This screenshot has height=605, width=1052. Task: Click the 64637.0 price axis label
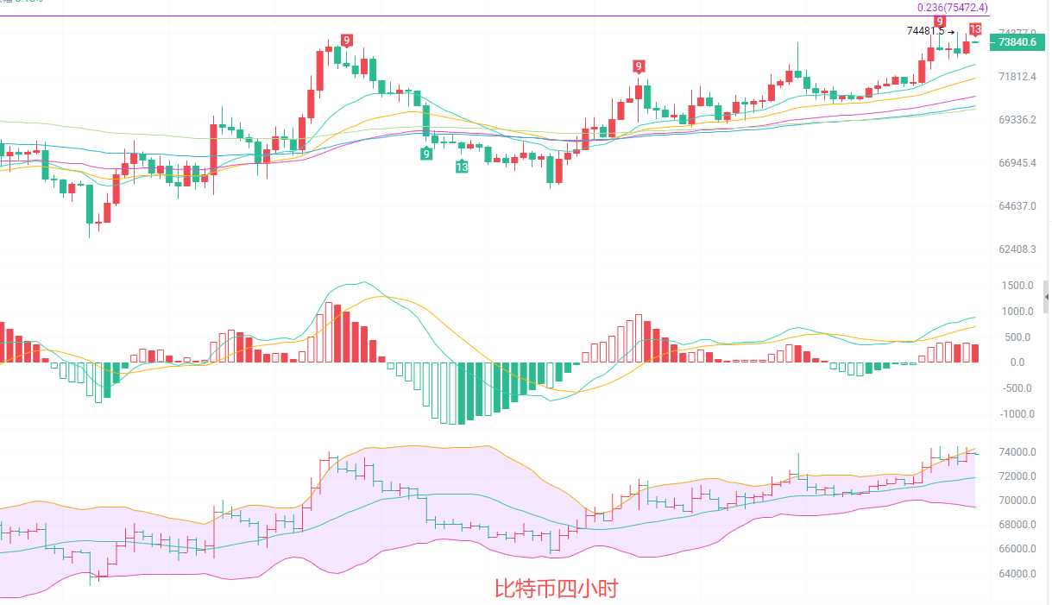point(1017,206)
